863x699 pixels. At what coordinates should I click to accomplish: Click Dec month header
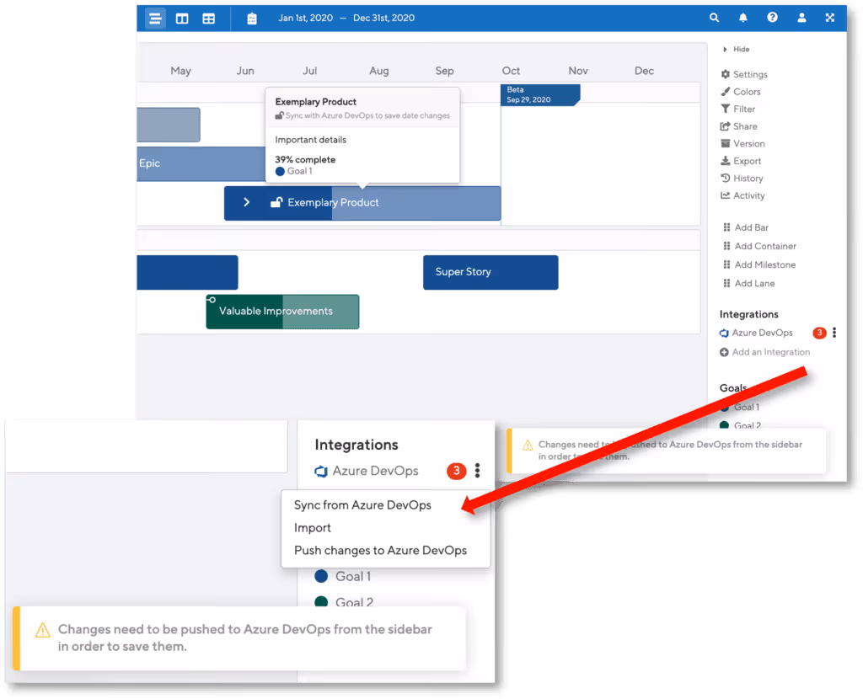pos(644,71)
